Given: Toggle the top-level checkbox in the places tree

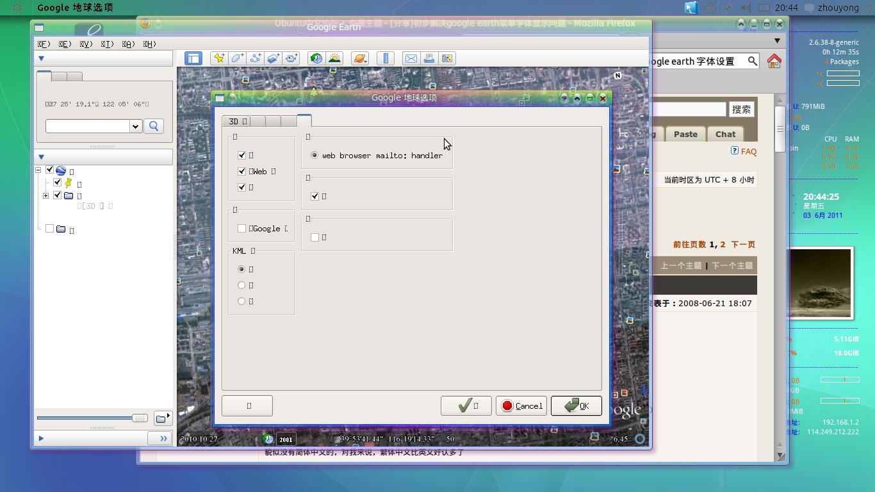Looking at the screenshot, I should [x=49, y=170].
